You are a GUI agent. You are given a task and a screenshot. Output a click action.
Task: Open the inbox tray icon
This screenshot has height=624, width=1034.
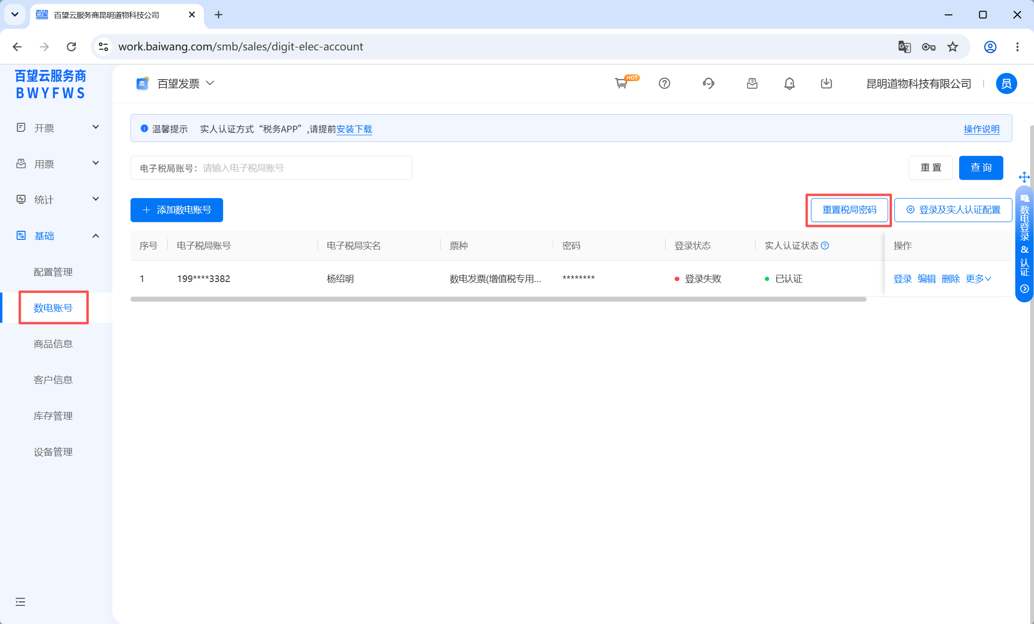(x=752, y=83)
